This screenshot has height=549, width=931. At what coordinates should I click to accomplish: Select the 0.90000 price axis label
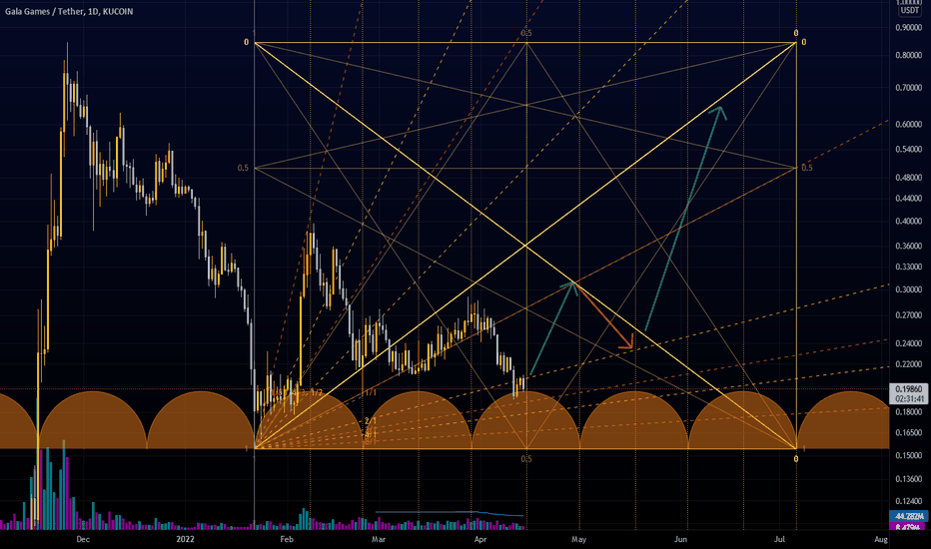pyautogui.click(x=908, y=27)
